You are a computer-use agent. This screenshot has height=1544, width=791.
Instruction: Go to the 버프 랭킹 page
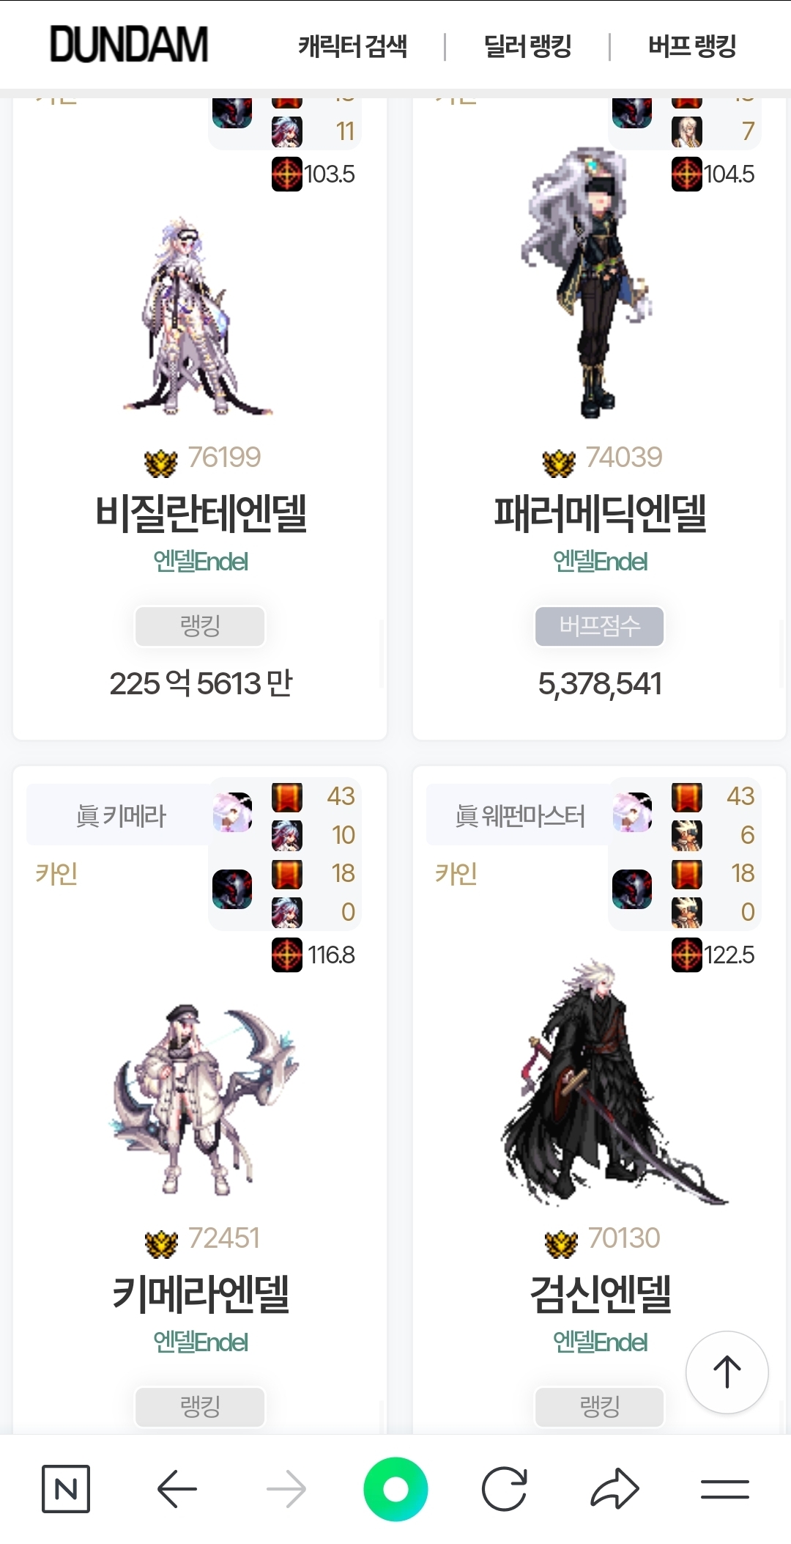pyautogui.click(x=692, y=46)
